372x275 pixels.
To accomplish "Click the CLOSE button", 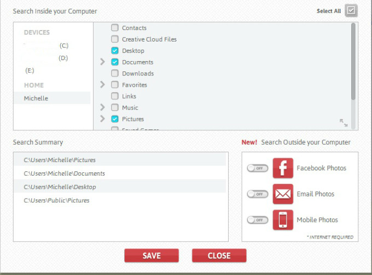I will coord(219,255).
